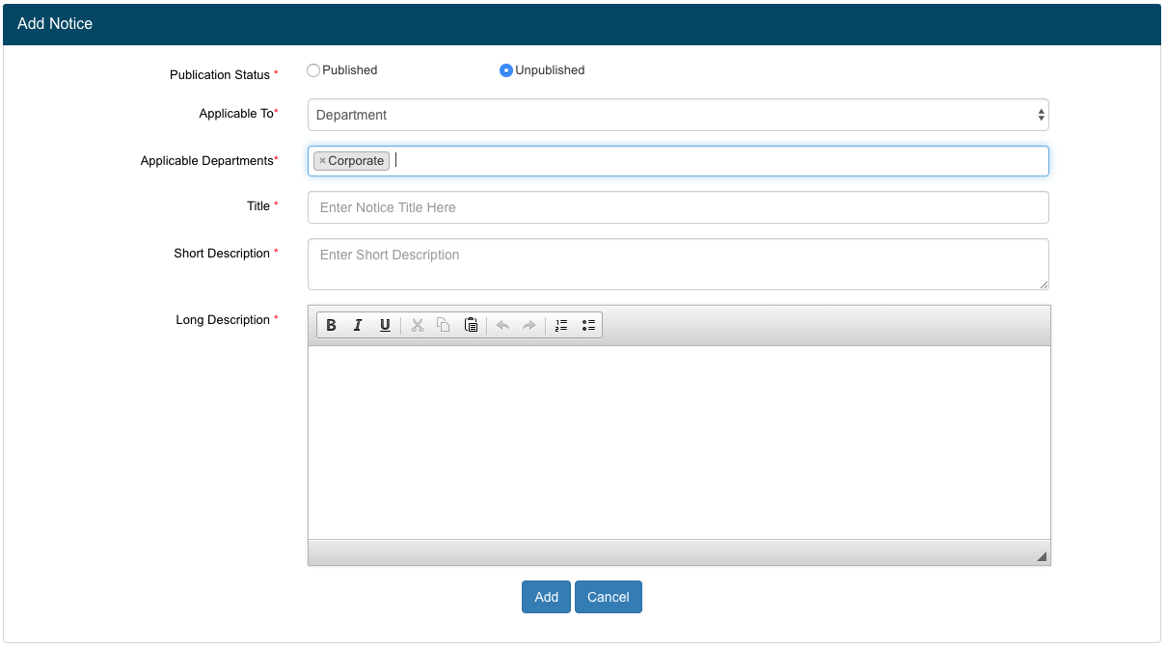Click inside the Long Description editor body
The image size is (1166, 648).
pyautogui.click(x=678, y=442)
